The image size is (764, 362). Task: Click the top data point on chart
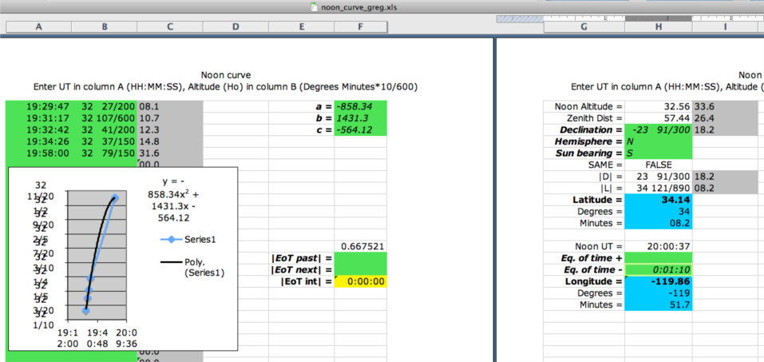(115, 197)
